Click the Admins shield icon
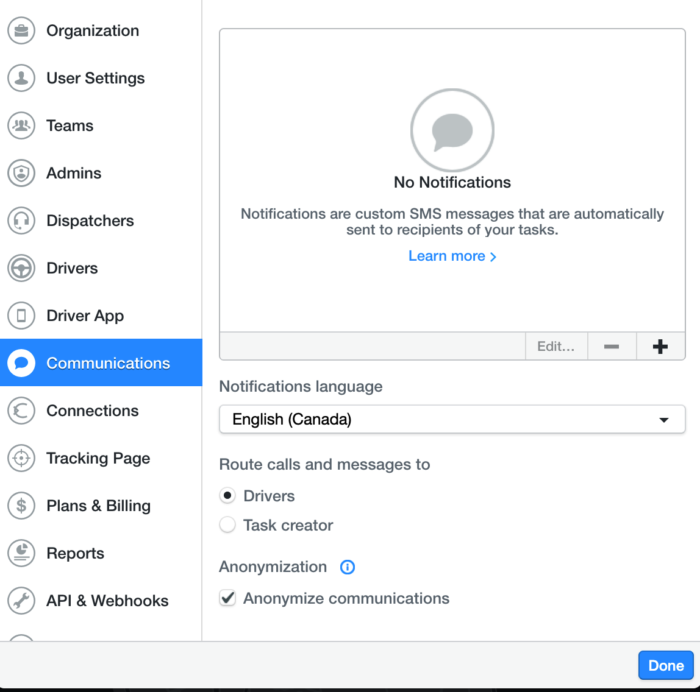 pos(21,173)
